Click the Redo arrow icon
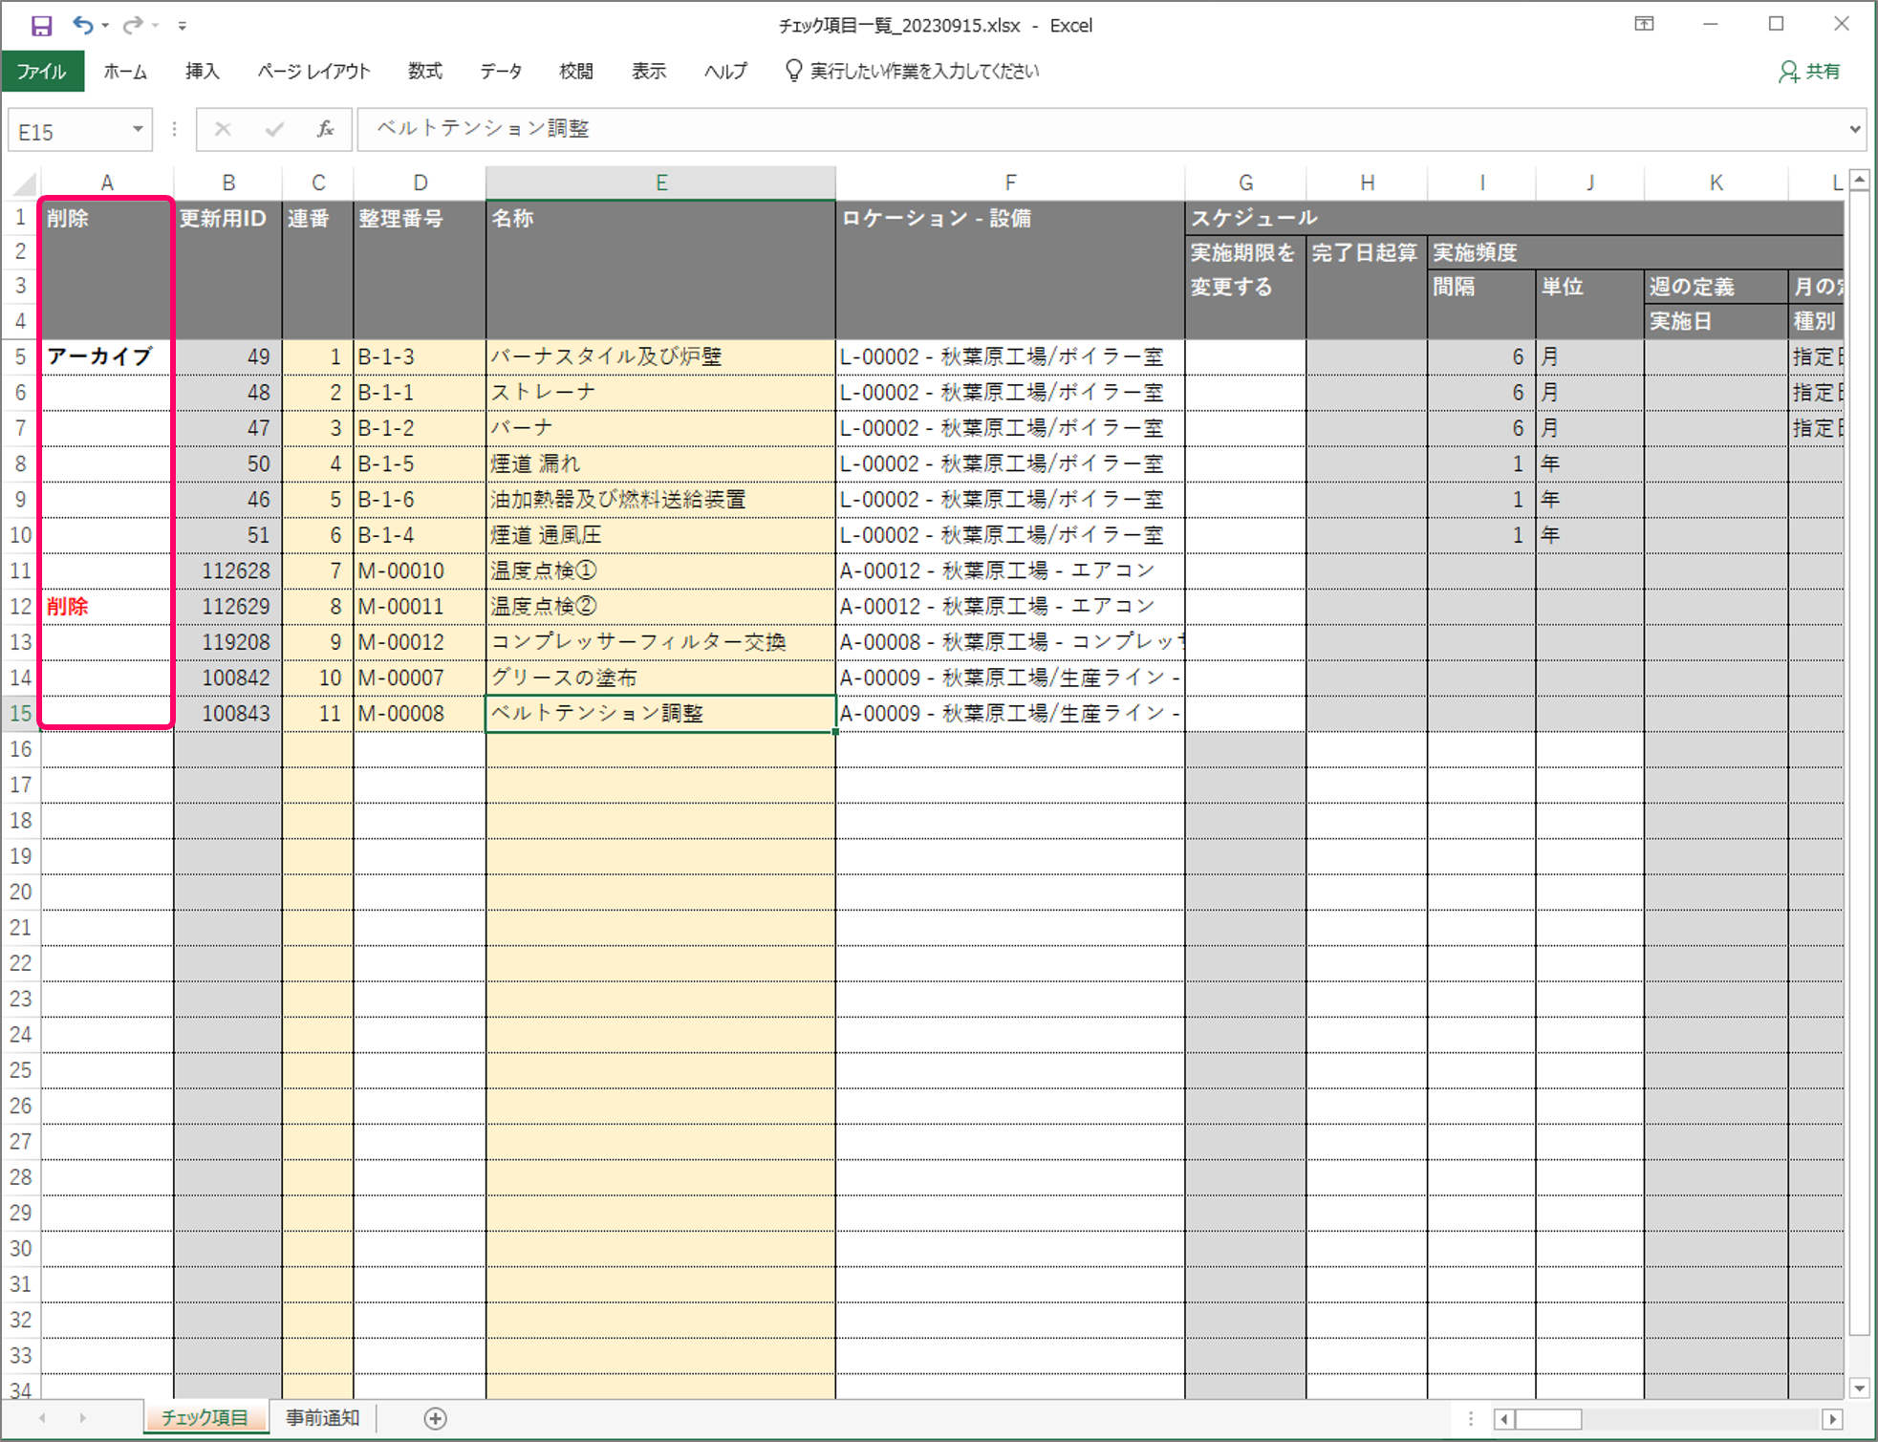This screenshot has height=1442, width=1878. point(132,26)
